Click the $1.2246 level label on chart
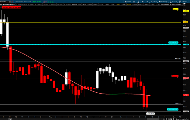190x120 pixels. click(x=178, y=59)
